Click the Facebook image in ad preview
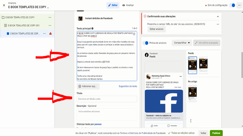The width and height of the screenshot is (243, 136). (x=164, y=101)
